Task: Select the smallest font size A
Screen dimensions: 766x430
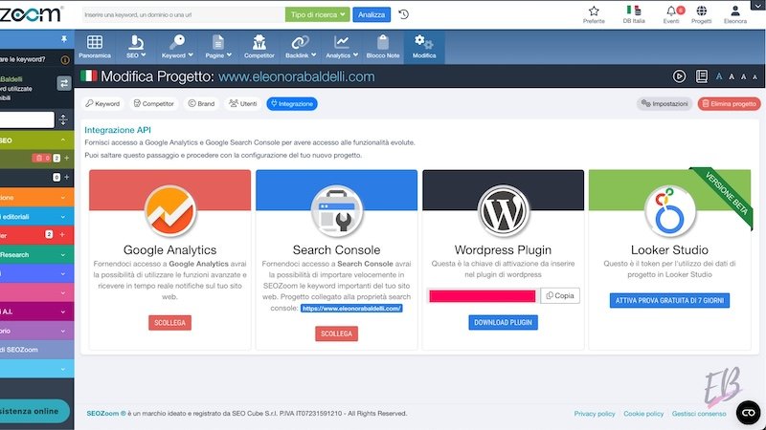Action: (755, 77)
